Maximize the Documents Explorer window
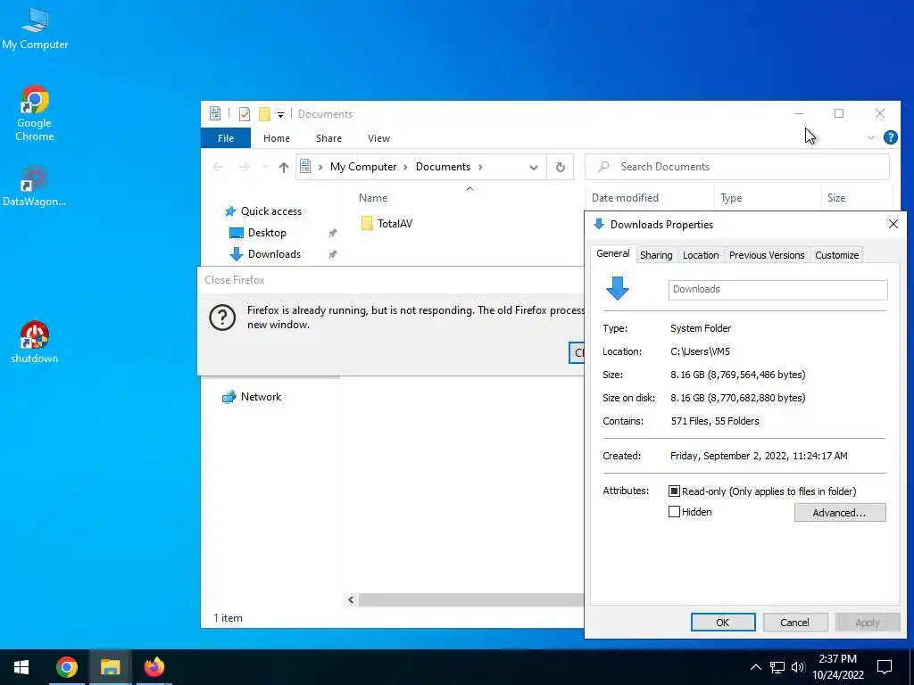Viewport: 914px width, 685px height. point(839,113)
